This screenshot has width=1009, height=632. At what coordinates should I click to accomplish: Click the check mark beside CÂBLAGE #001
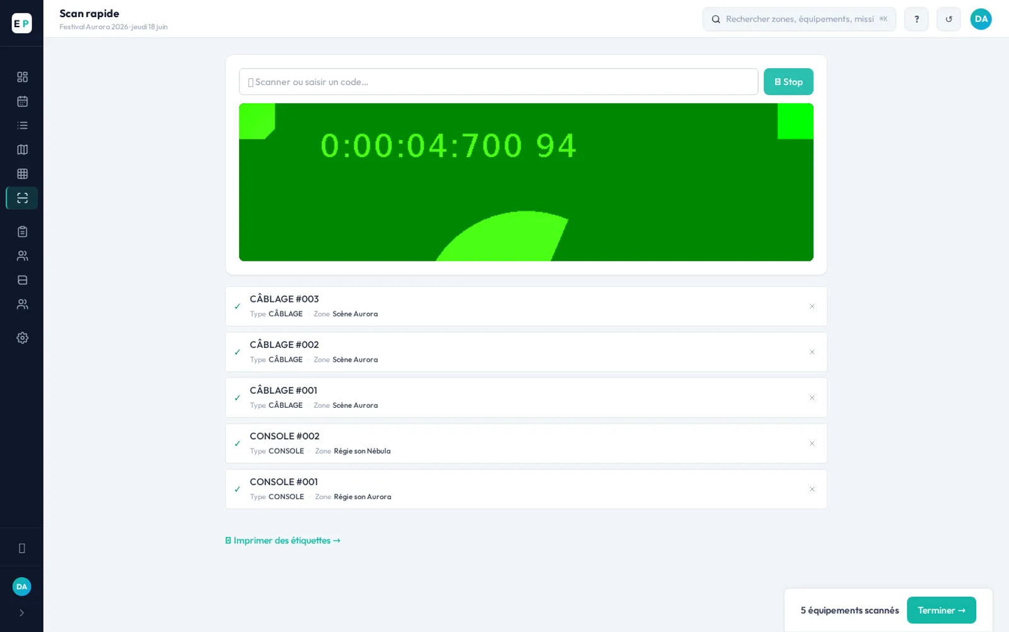click(237, 398)
